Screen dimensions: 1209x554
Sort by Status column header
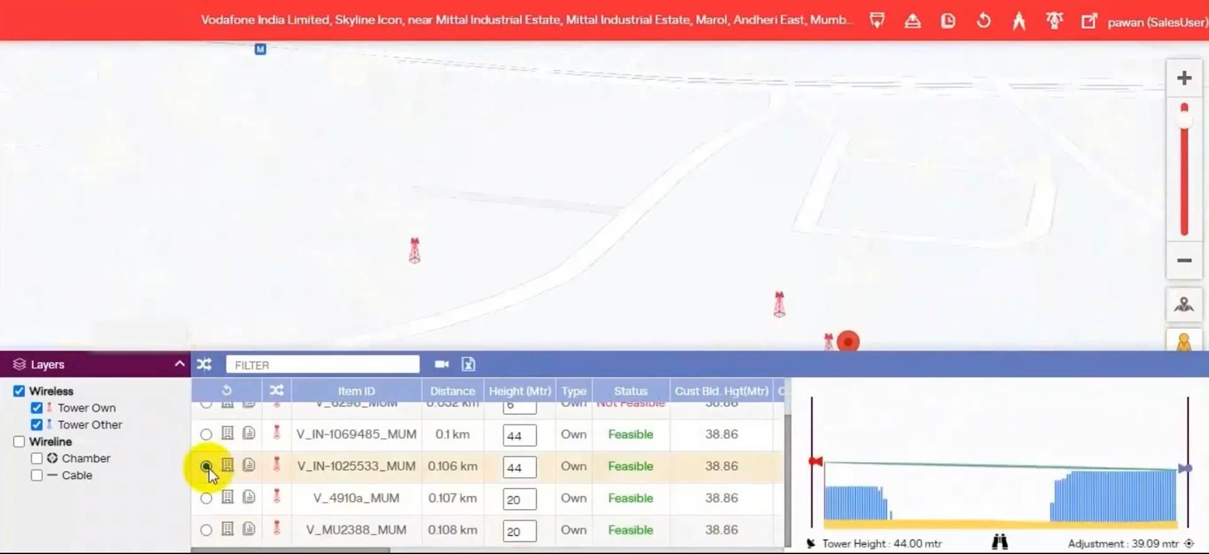(631, 391)
